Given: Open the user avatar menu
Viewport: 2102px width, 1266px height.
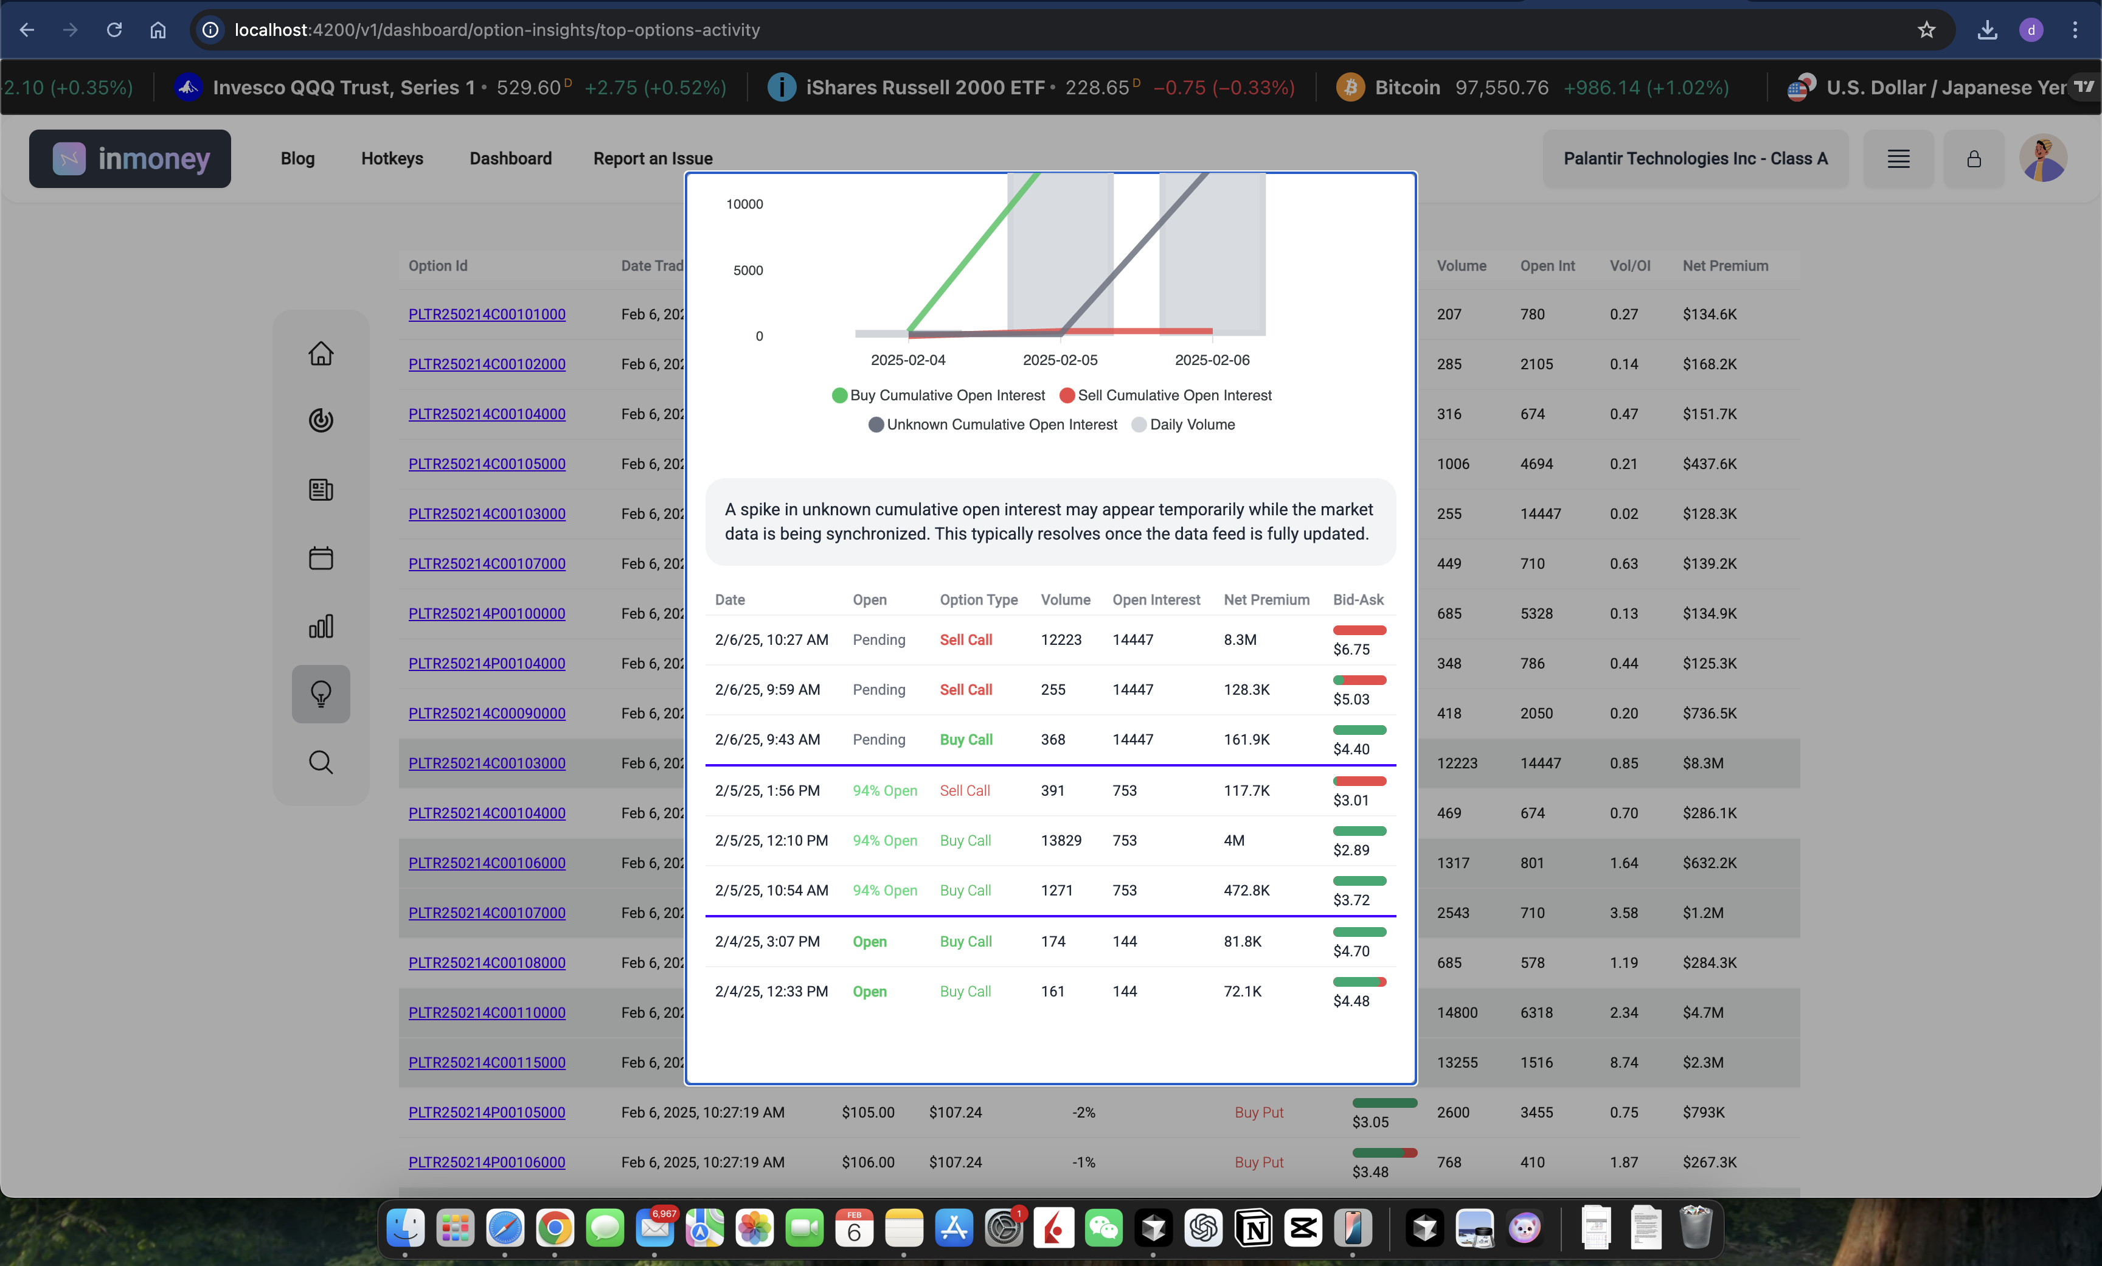Looking at the screenshot, I should coord(2043,159).
